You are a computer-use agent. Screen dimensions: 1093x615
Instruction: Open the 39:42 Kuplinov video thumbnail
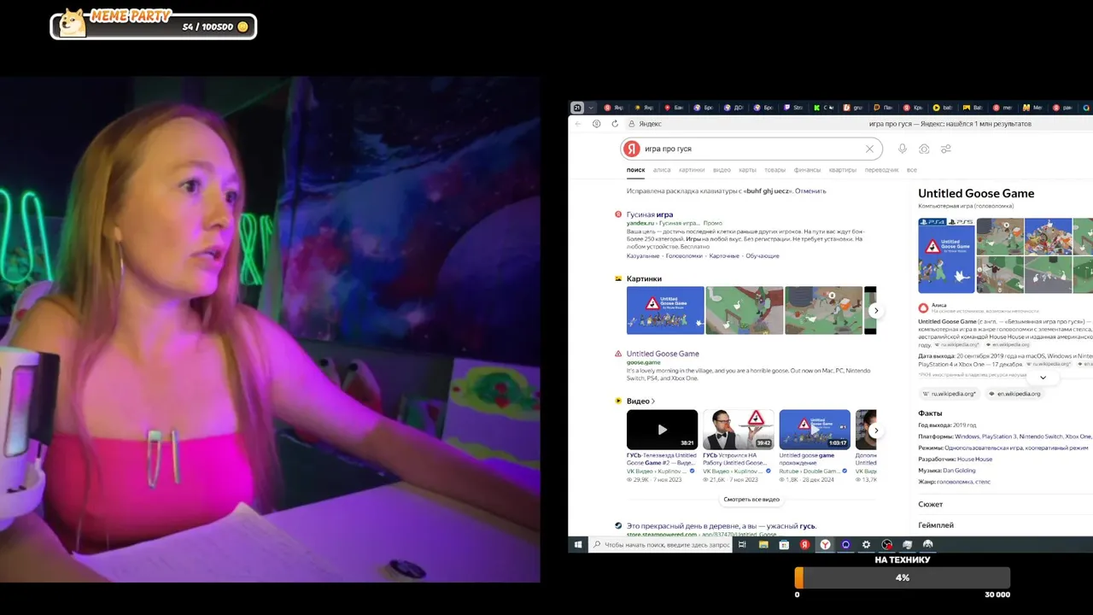[738, 430]
